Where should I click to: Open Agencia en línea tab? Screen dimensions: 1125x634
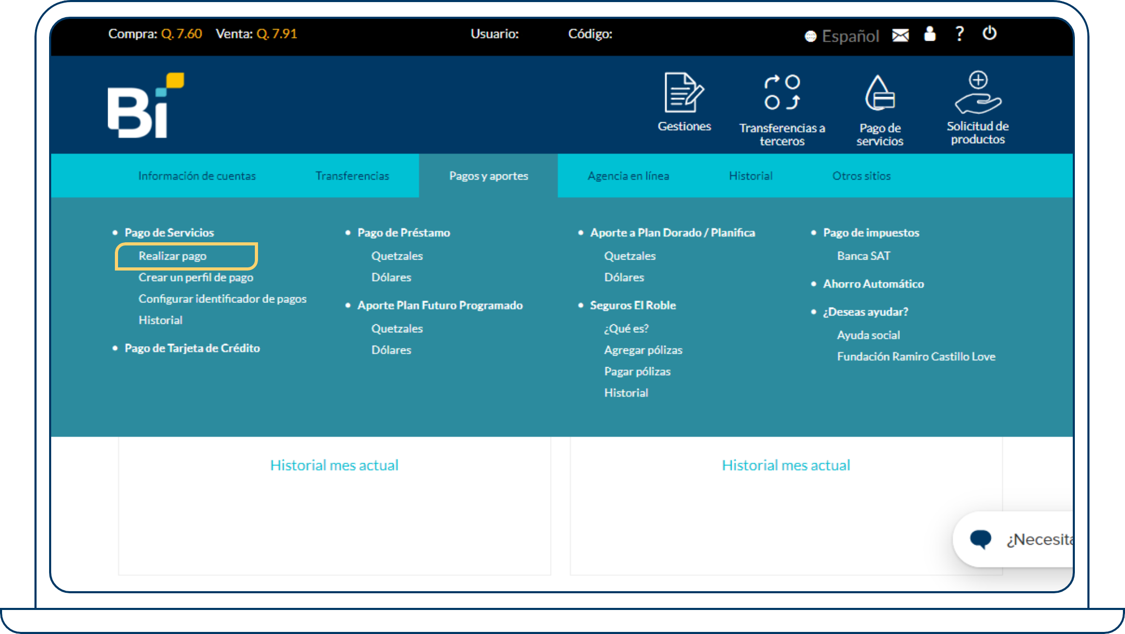pos(628,176)
